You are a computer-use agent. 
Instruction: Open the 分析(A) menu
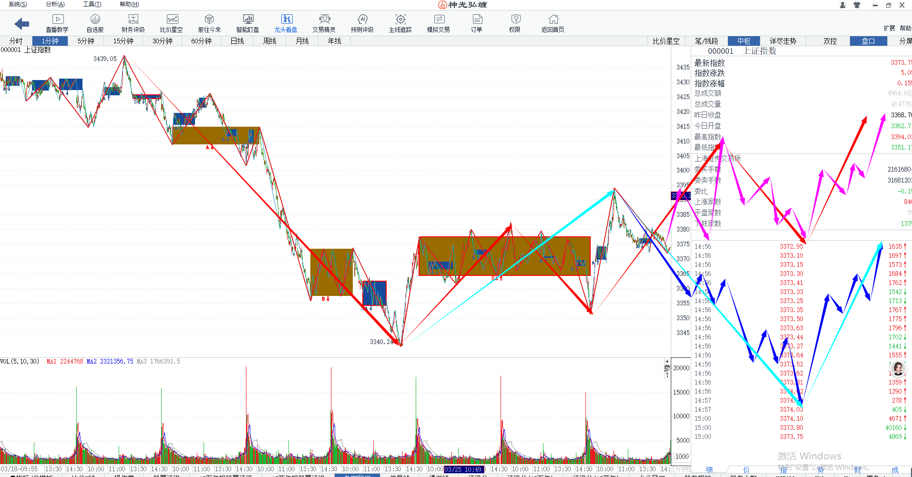pos(55,4)
